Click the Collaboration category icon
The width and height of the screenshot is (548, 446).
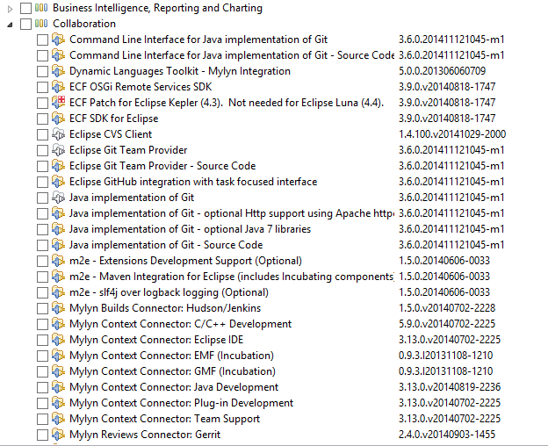click(41, 24)
